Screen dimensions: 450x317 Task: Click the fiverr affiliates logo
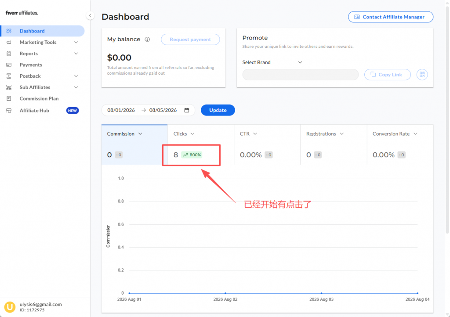pos(22,13)
